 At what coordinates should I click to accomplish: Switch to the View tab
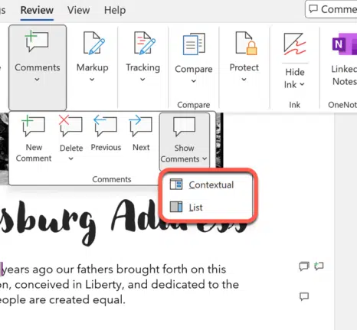[78, 10]
